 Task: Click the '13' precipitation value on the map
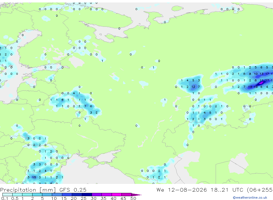(262, 74)
